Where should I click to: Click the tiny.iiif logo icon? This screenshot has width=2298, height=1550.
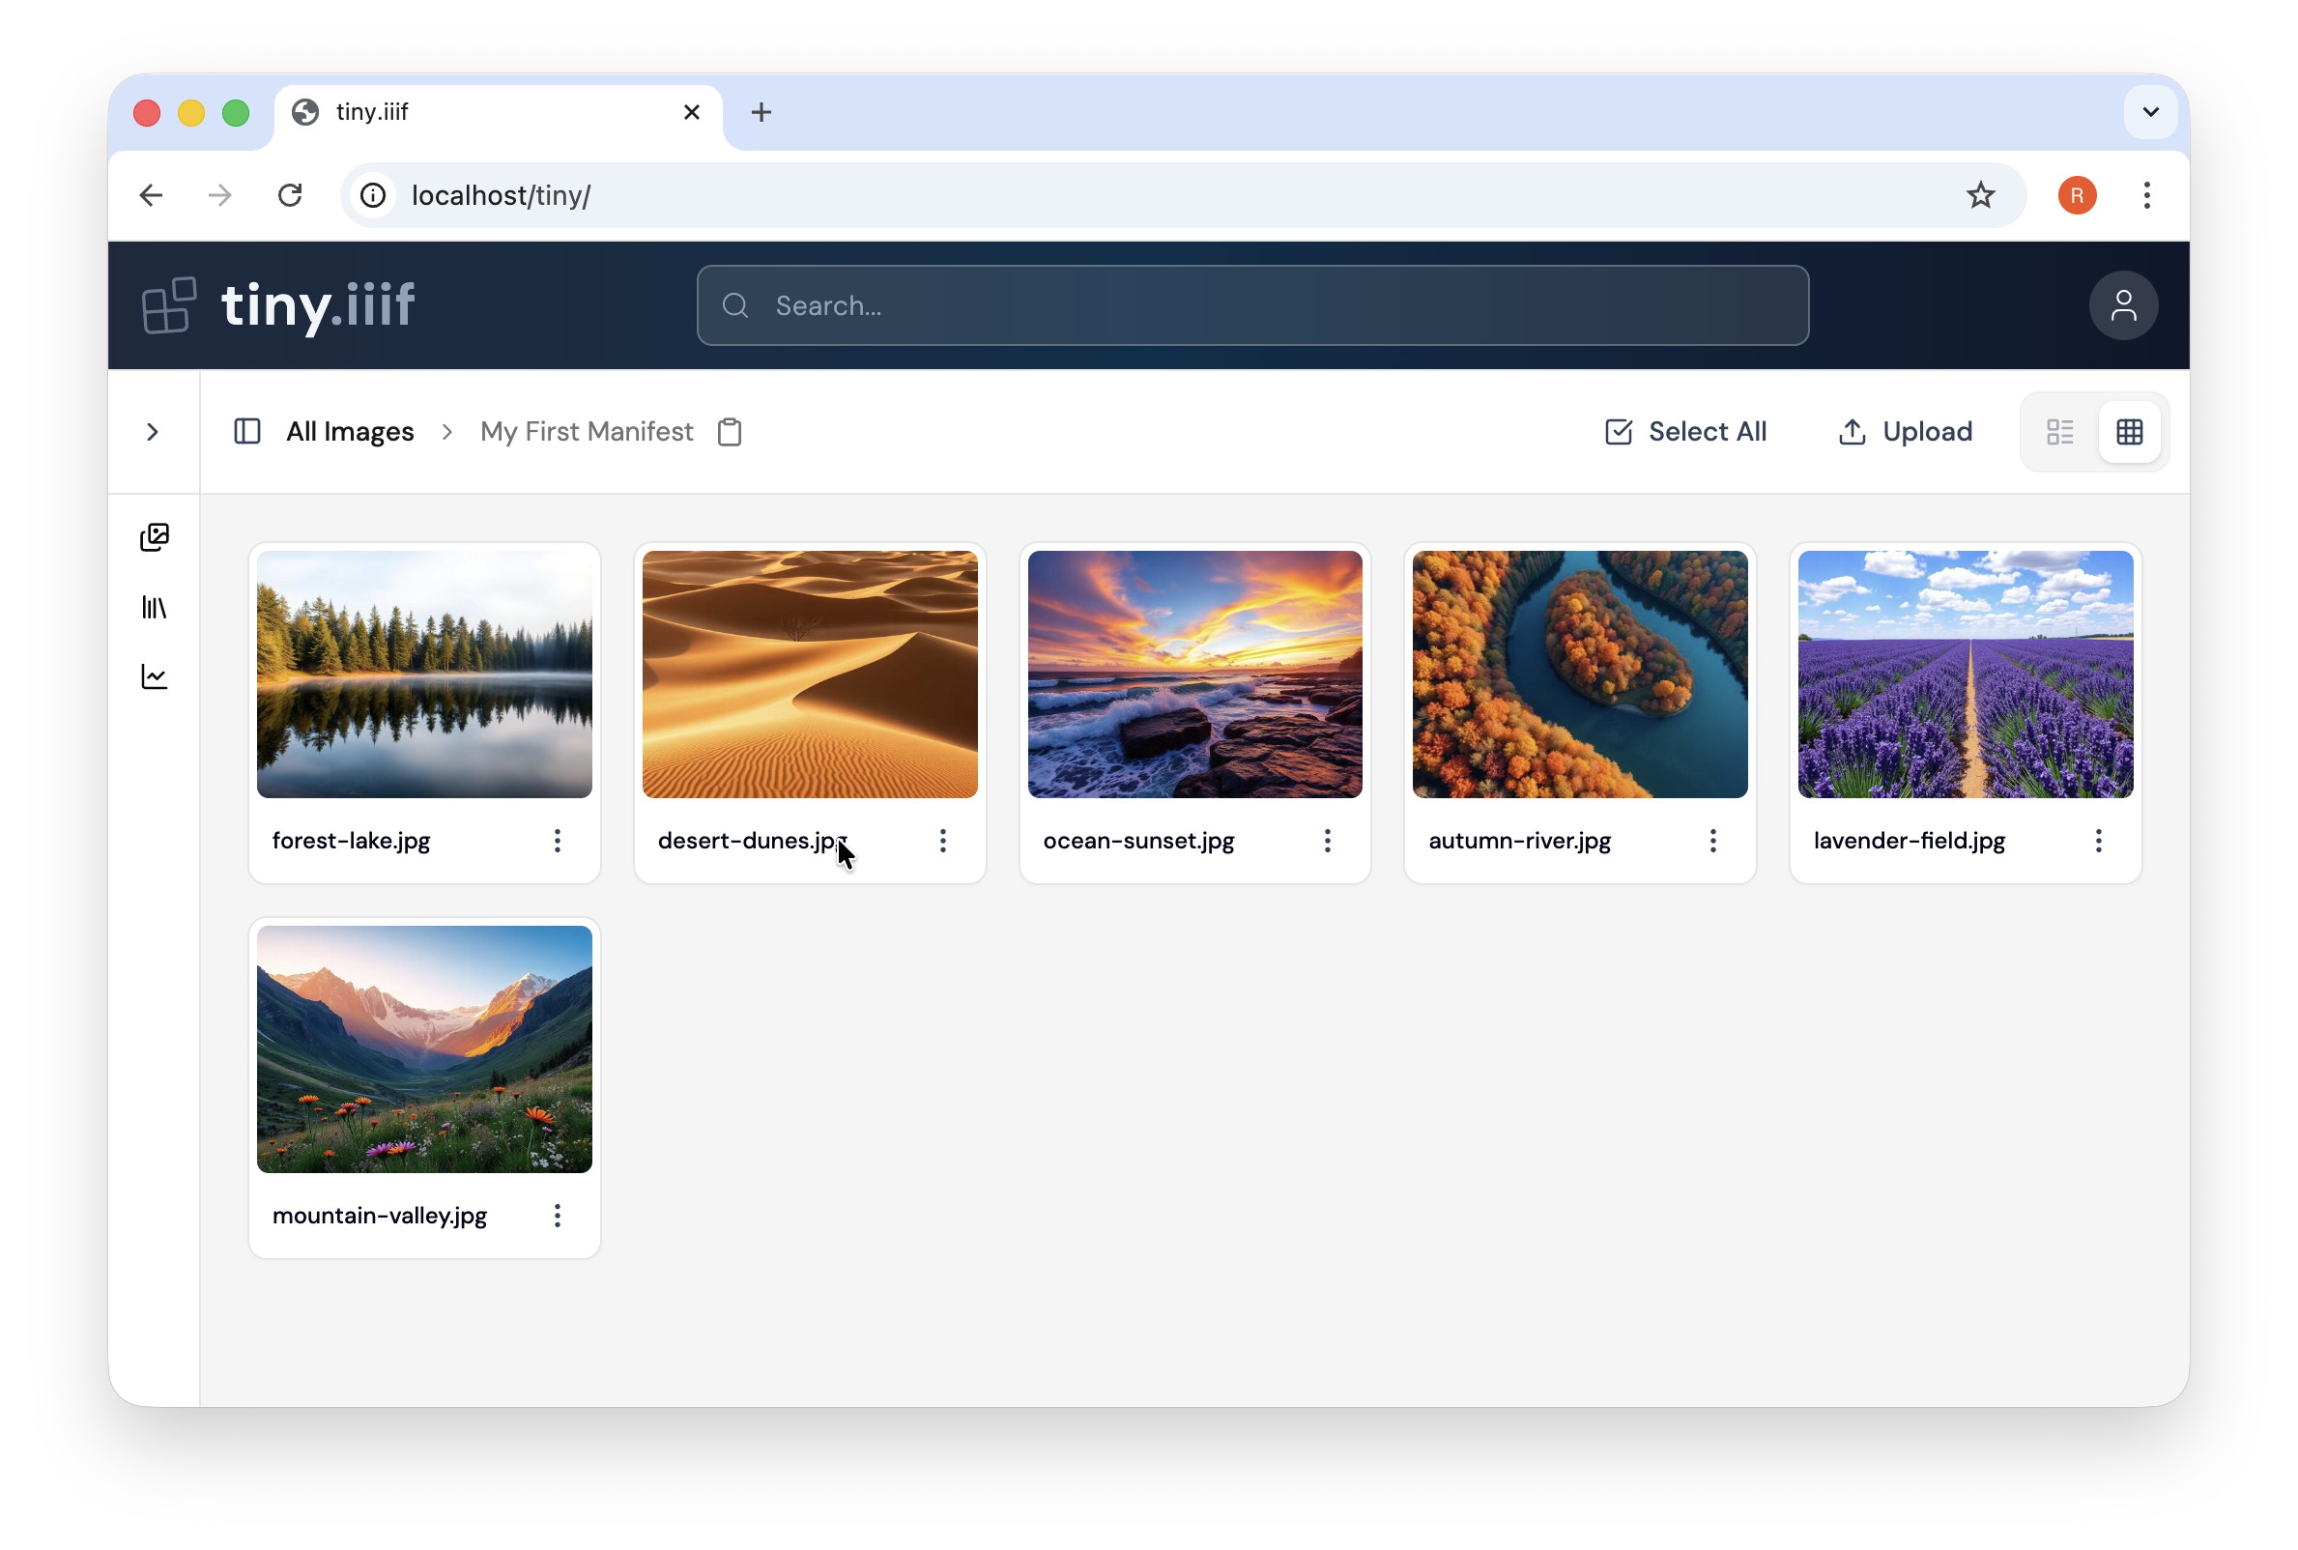(x=168, y=304)
